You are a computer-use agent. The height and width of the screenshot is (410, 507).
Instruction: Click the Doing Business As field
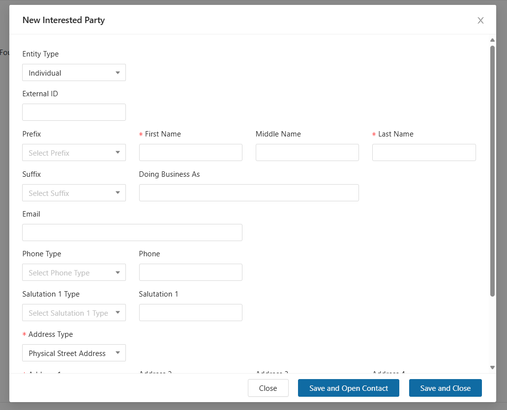[249, 193]
